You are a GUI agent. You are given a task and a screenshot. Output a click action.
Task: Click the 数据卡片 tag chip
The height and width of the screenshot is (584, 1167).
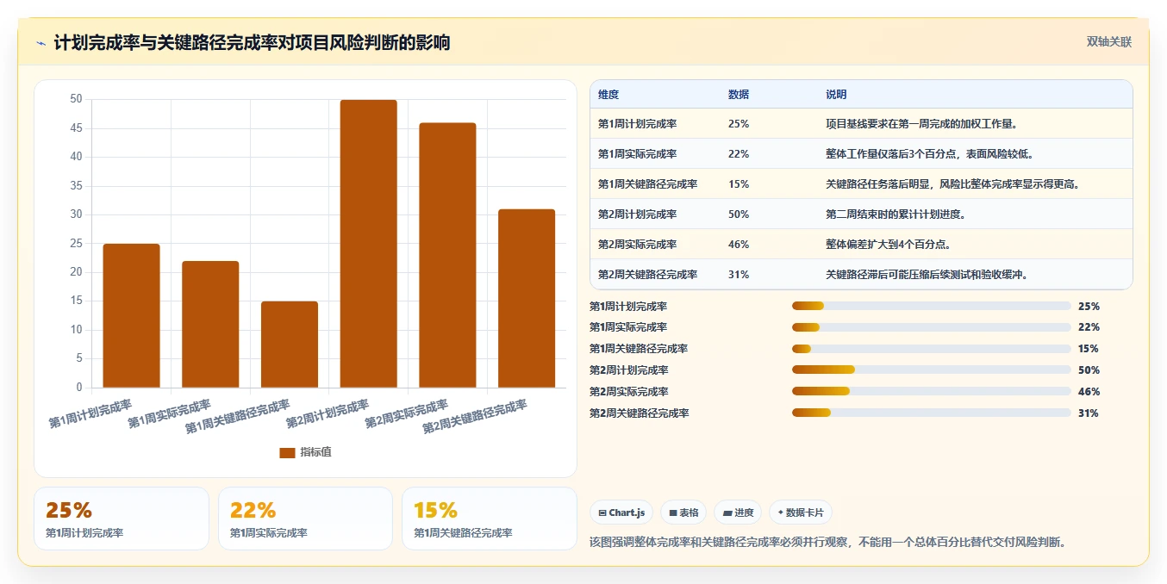[801, 513]
